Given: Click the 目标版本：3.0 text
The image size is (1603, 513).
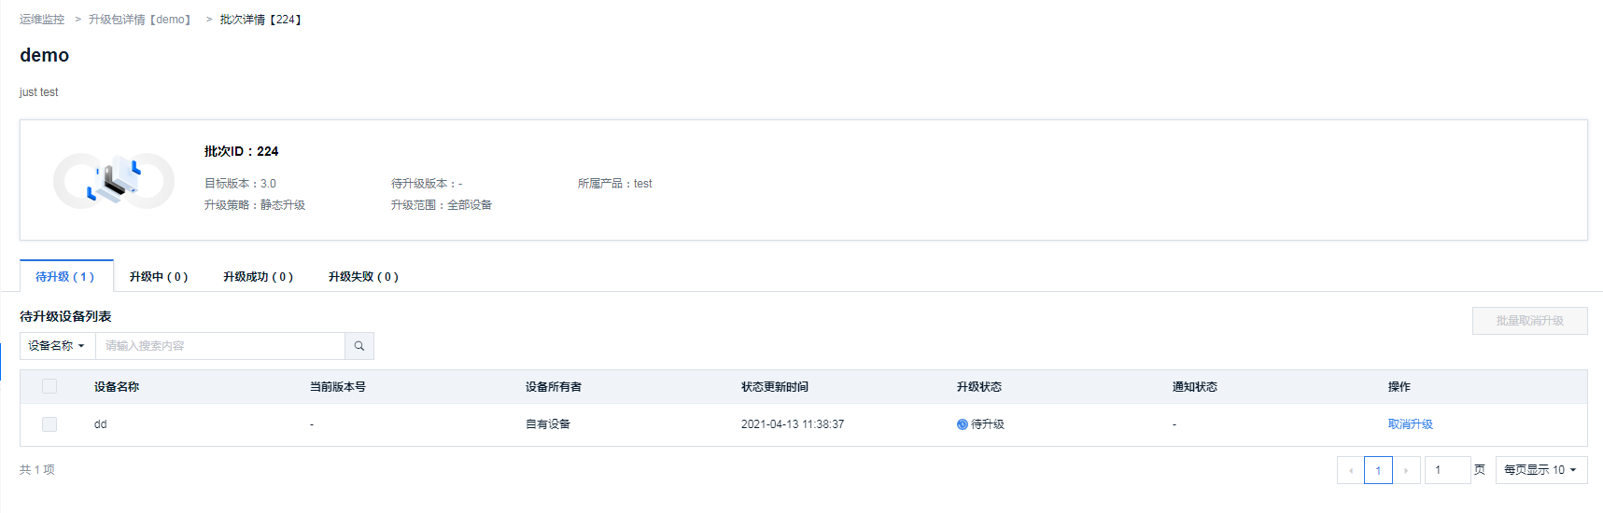Looking at the screenshot, I should (x=240, y=184).
